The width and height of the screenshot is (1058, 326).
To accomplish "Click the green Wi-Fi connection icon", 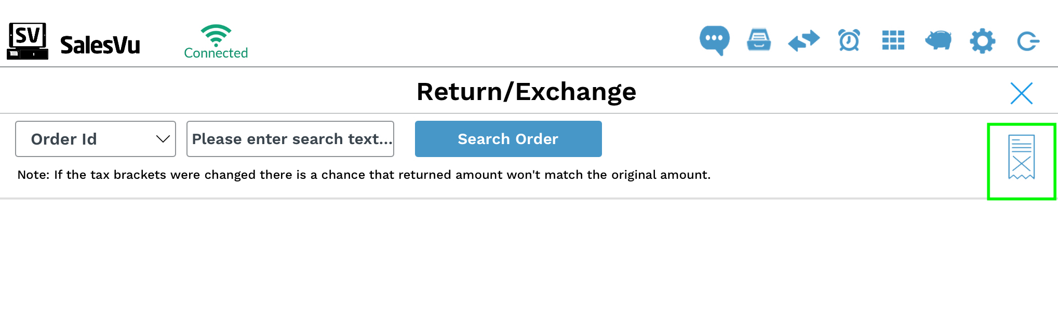I will click(x=216, y=35).
